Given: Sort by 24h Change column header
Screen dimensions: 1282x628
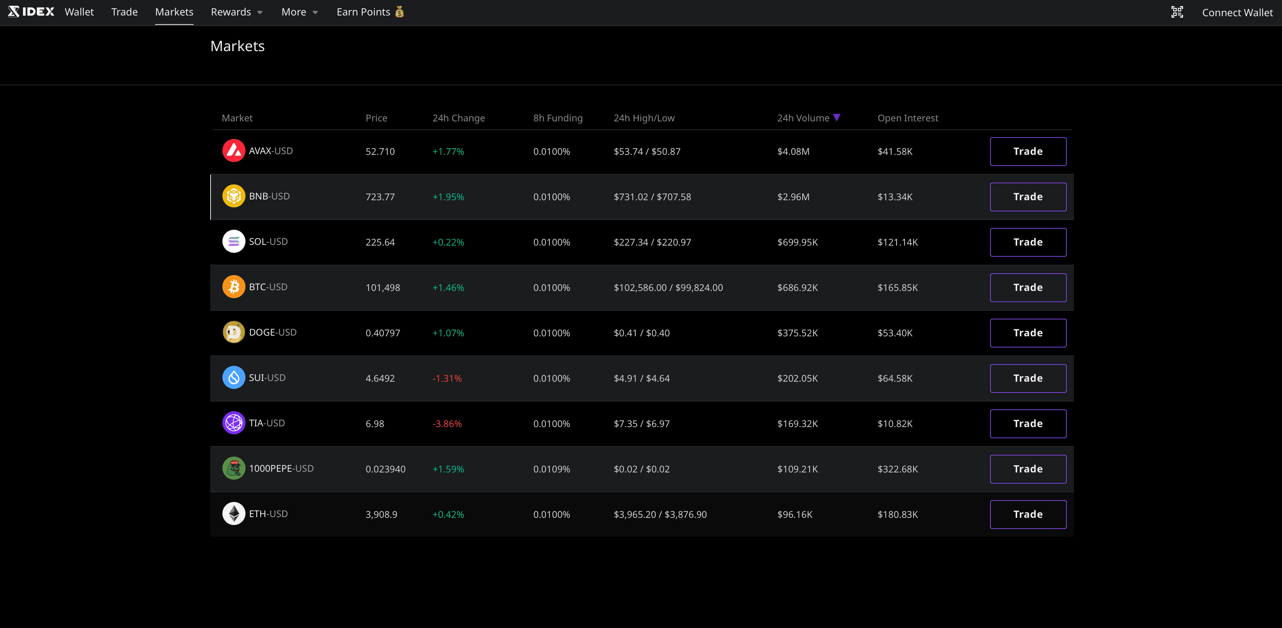Looking at the screenshot, I should pyautogui.click(x=459, y=118).
